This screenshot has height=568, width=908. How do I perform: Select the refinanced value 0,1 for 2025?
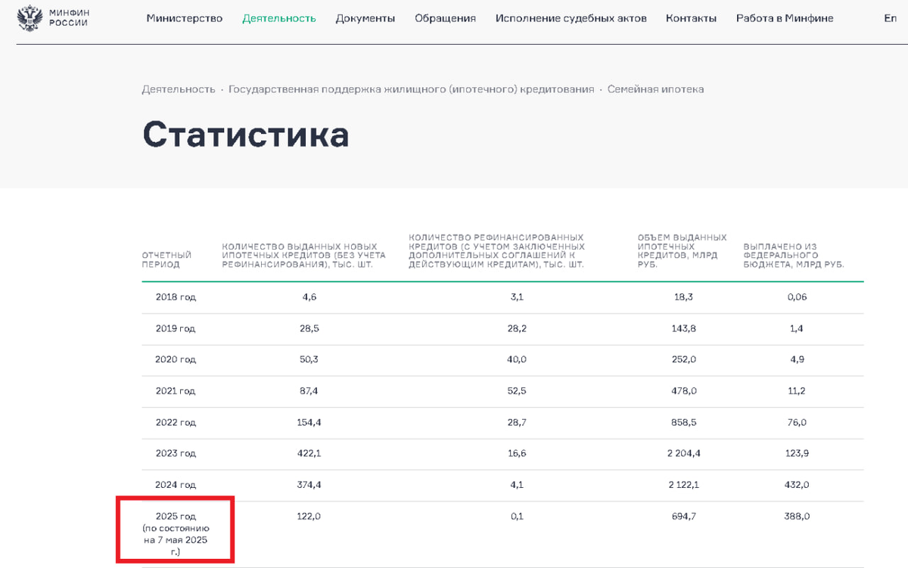tap(517, 516)
